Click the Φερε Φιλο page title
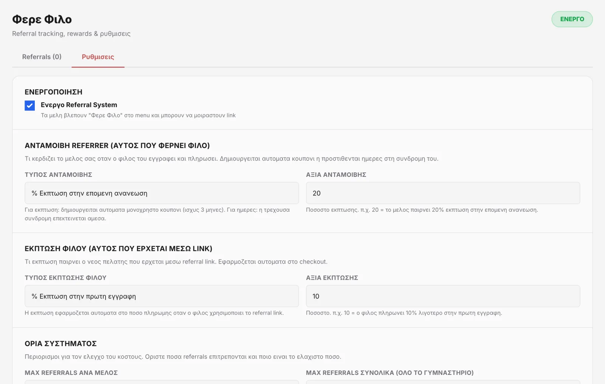 (x=42, y=19)
